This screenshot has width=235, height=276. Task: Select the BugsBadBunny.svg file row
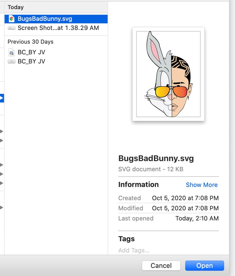(56, 19)
